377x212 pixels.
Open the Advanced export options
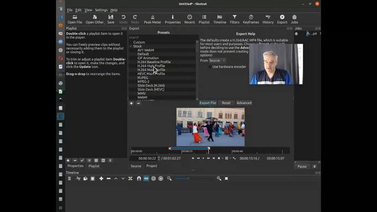(244, 103)
